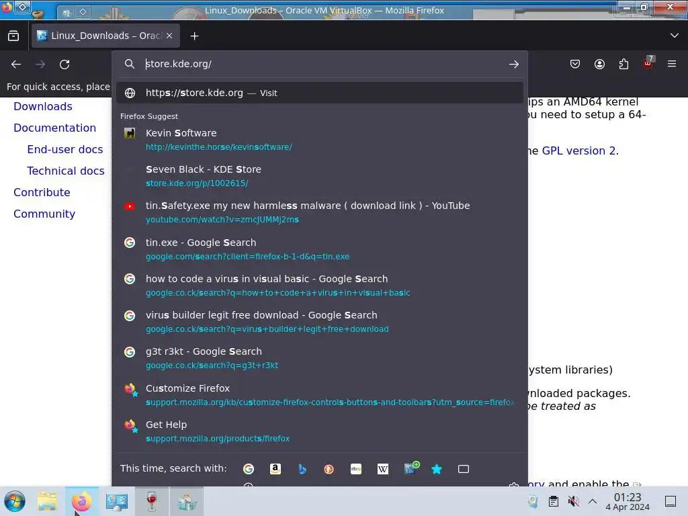This screenshot has width=688, height=516.
Task: Visit the https://store.kde.org suggestion
Action: (x=320, y=93)
